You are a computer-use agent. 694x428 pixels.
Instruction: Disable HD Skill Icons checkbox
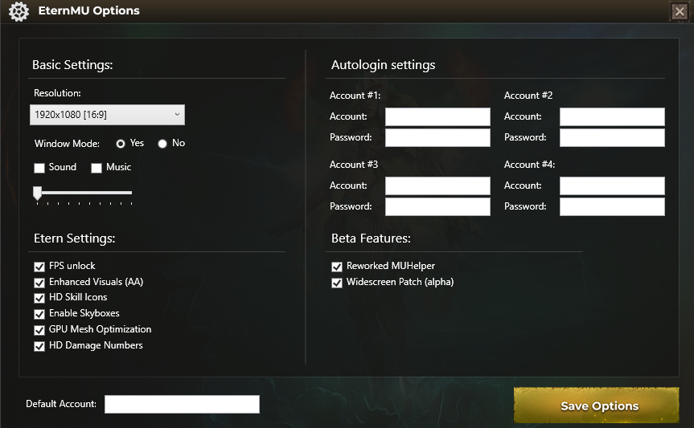tap(39, 298)
